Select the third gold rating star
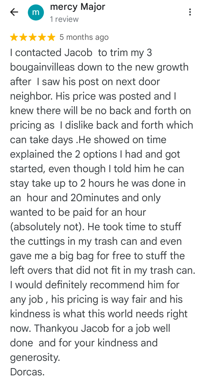 pyautogui.click(x=33, y=37)
